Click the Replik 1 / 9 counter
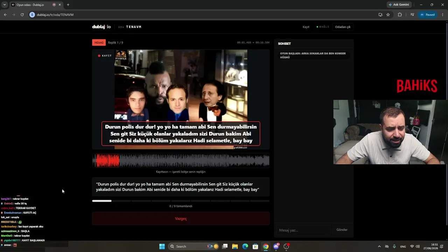Viewport: 448px width, 252px height. pyautogui.click(x=115, y=43)
